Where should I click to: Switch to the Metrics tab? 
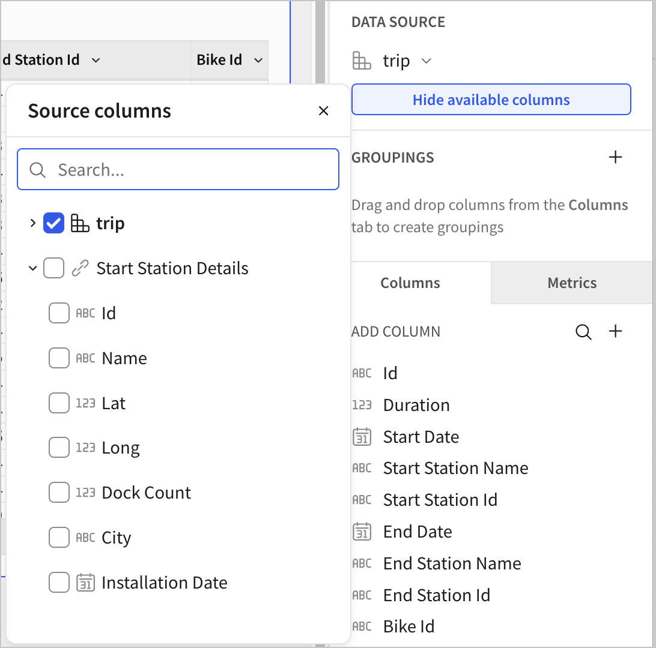tap(571, 283)
